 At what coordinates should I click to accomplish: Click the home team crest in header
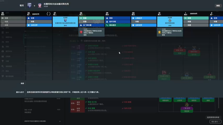30,5
